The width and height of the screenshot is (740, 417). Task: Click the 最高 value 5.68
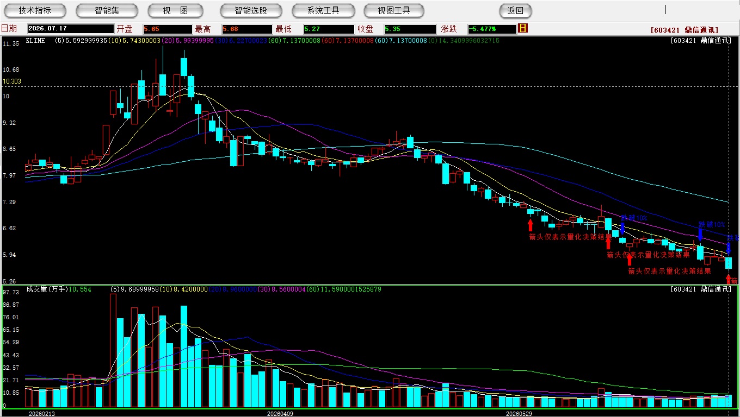click(x=247, y=29)
